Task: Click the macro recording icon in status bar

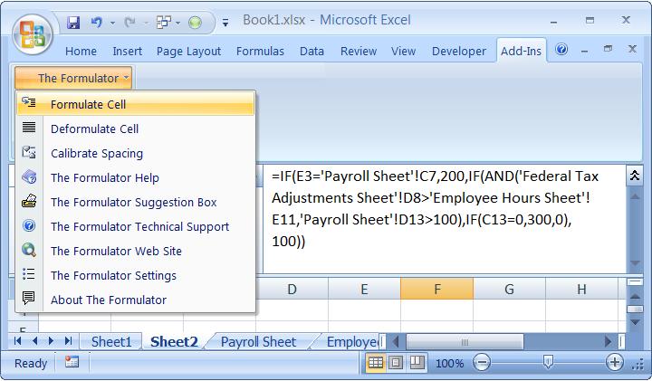Action: [x=72, y=362]
